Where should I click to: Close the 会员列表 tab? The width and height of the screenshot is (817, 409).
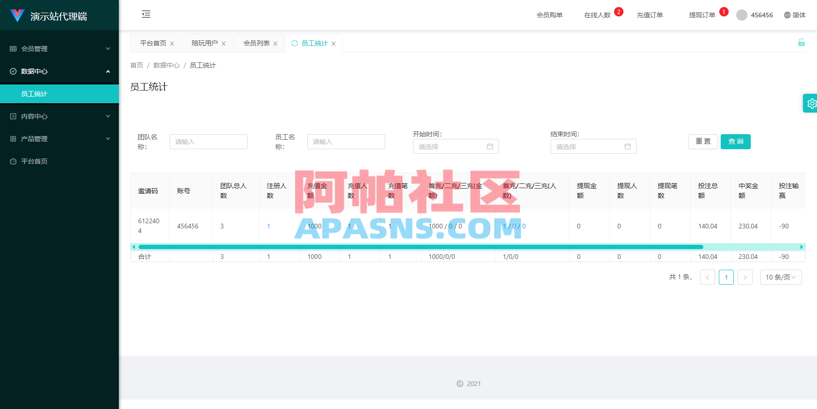tap(275, 44)
